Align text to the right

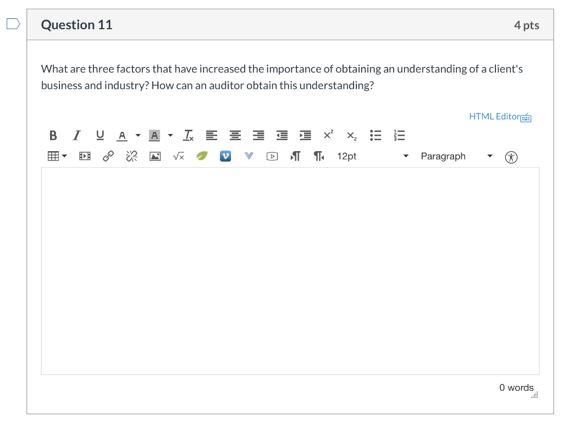(x=258, y=135)
